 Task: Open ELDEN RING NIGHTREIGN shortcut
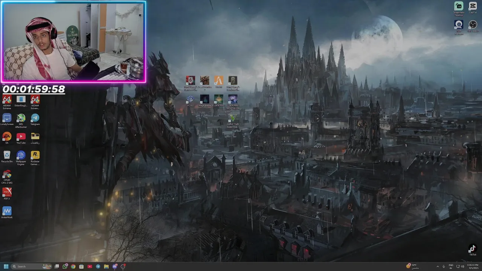click(233, 102)
